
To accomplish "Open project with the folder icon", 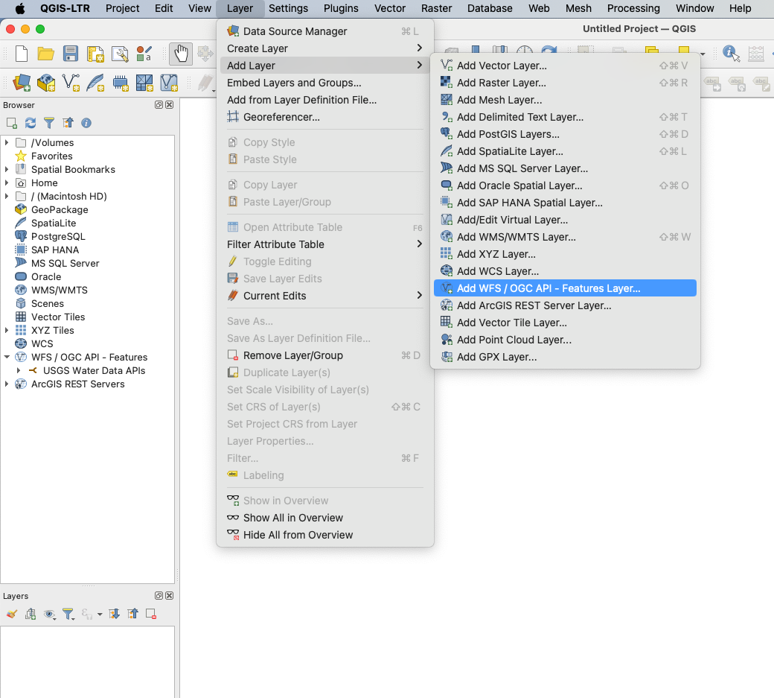I will tap(46, 54).
